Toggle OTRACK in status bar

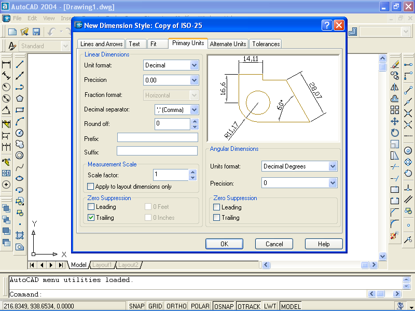point(249,306)
